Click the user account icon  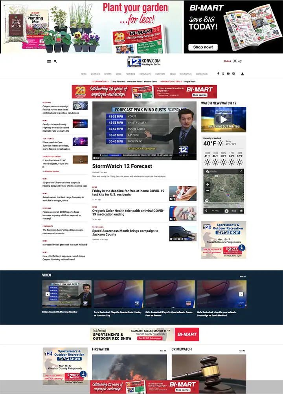click(243, 74)
